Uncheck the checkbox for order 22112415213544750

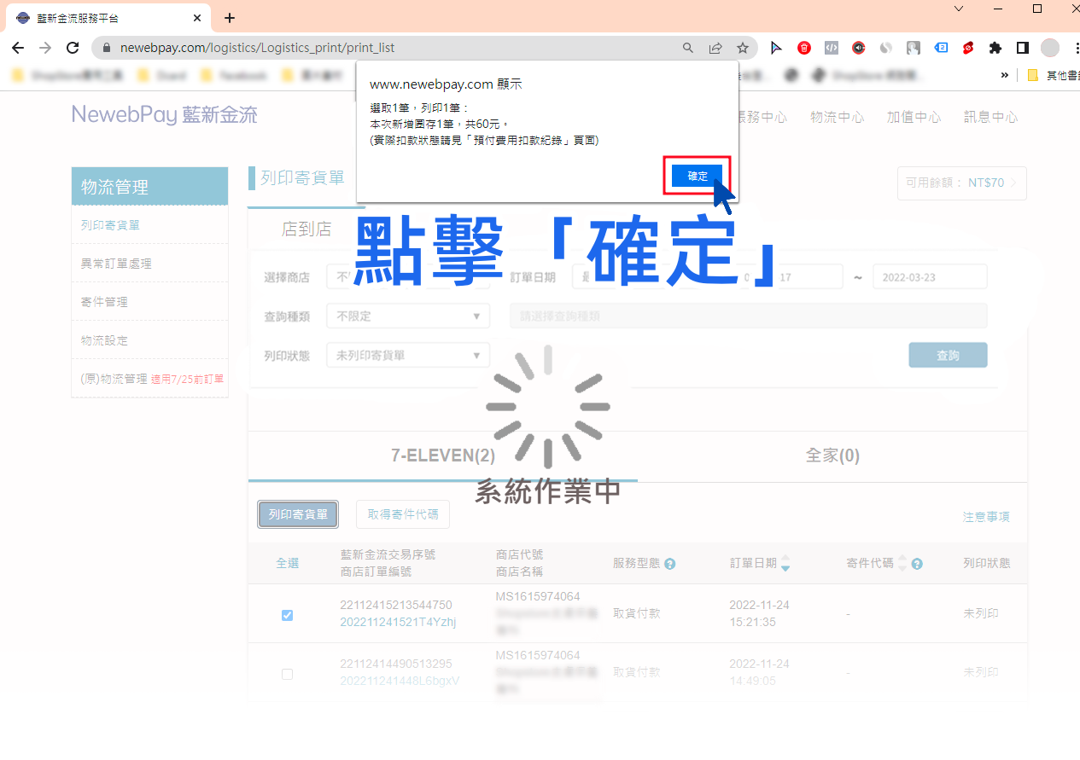click(x=287, y=615)
